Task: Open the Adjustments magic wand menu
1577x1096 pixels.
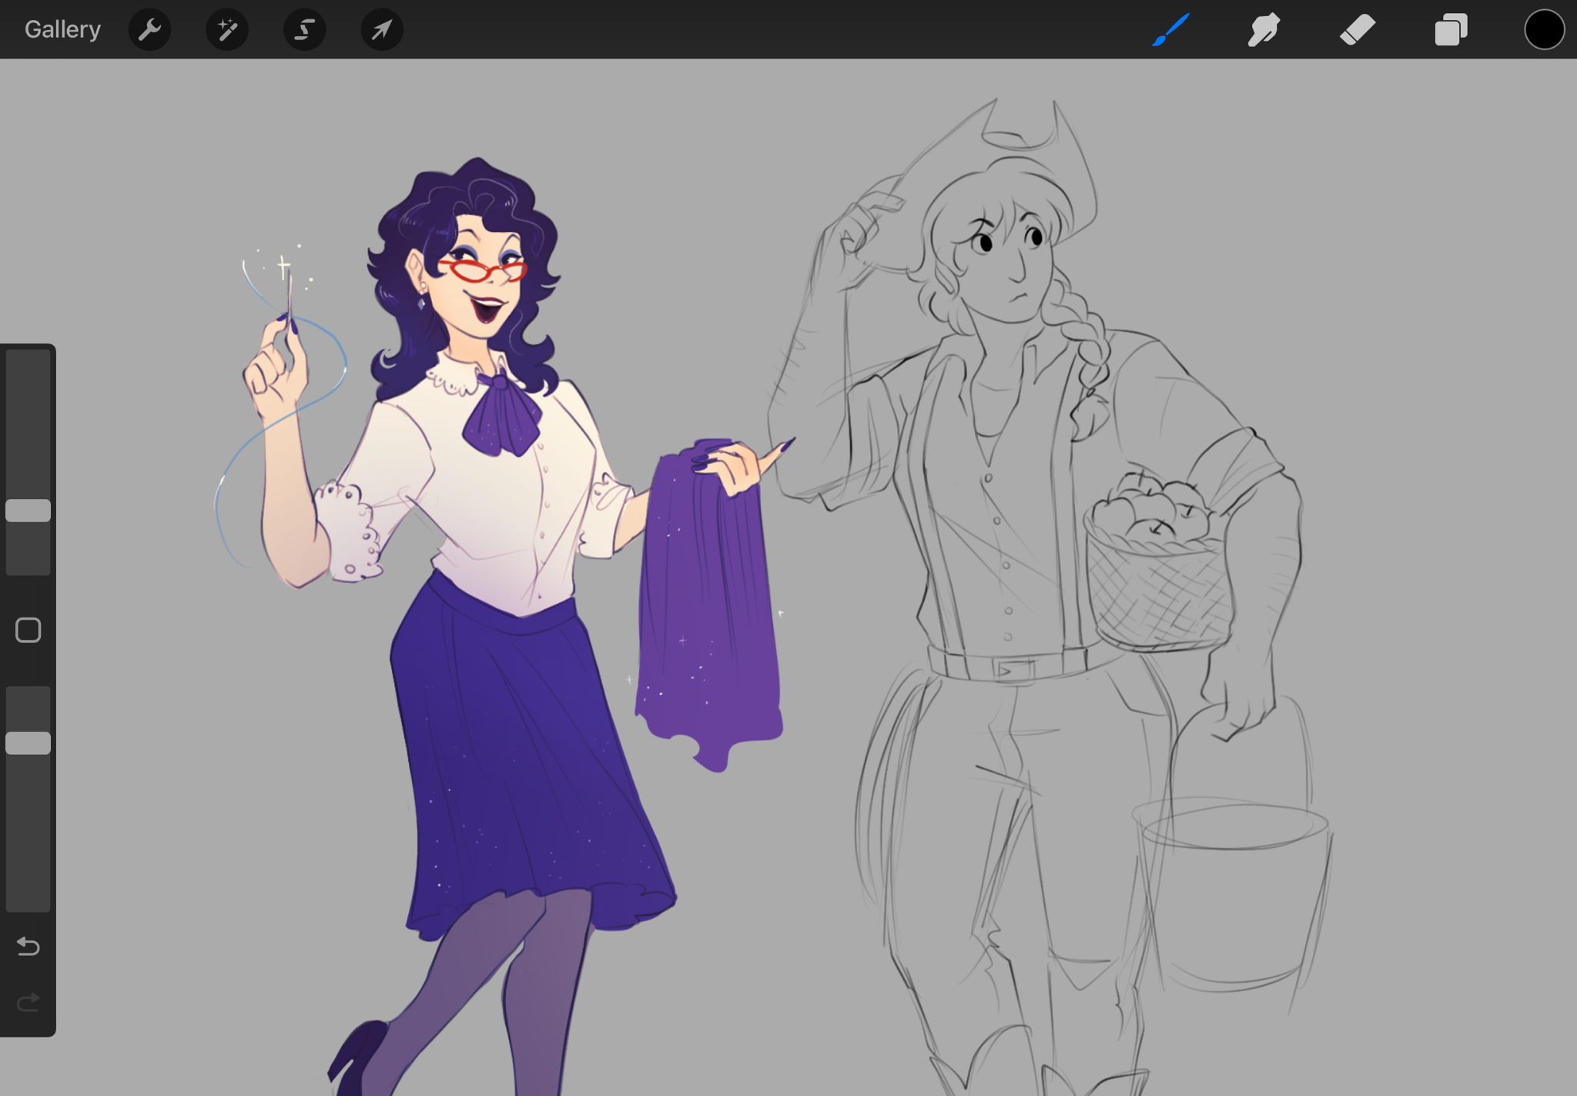Action: pos(227,30)
